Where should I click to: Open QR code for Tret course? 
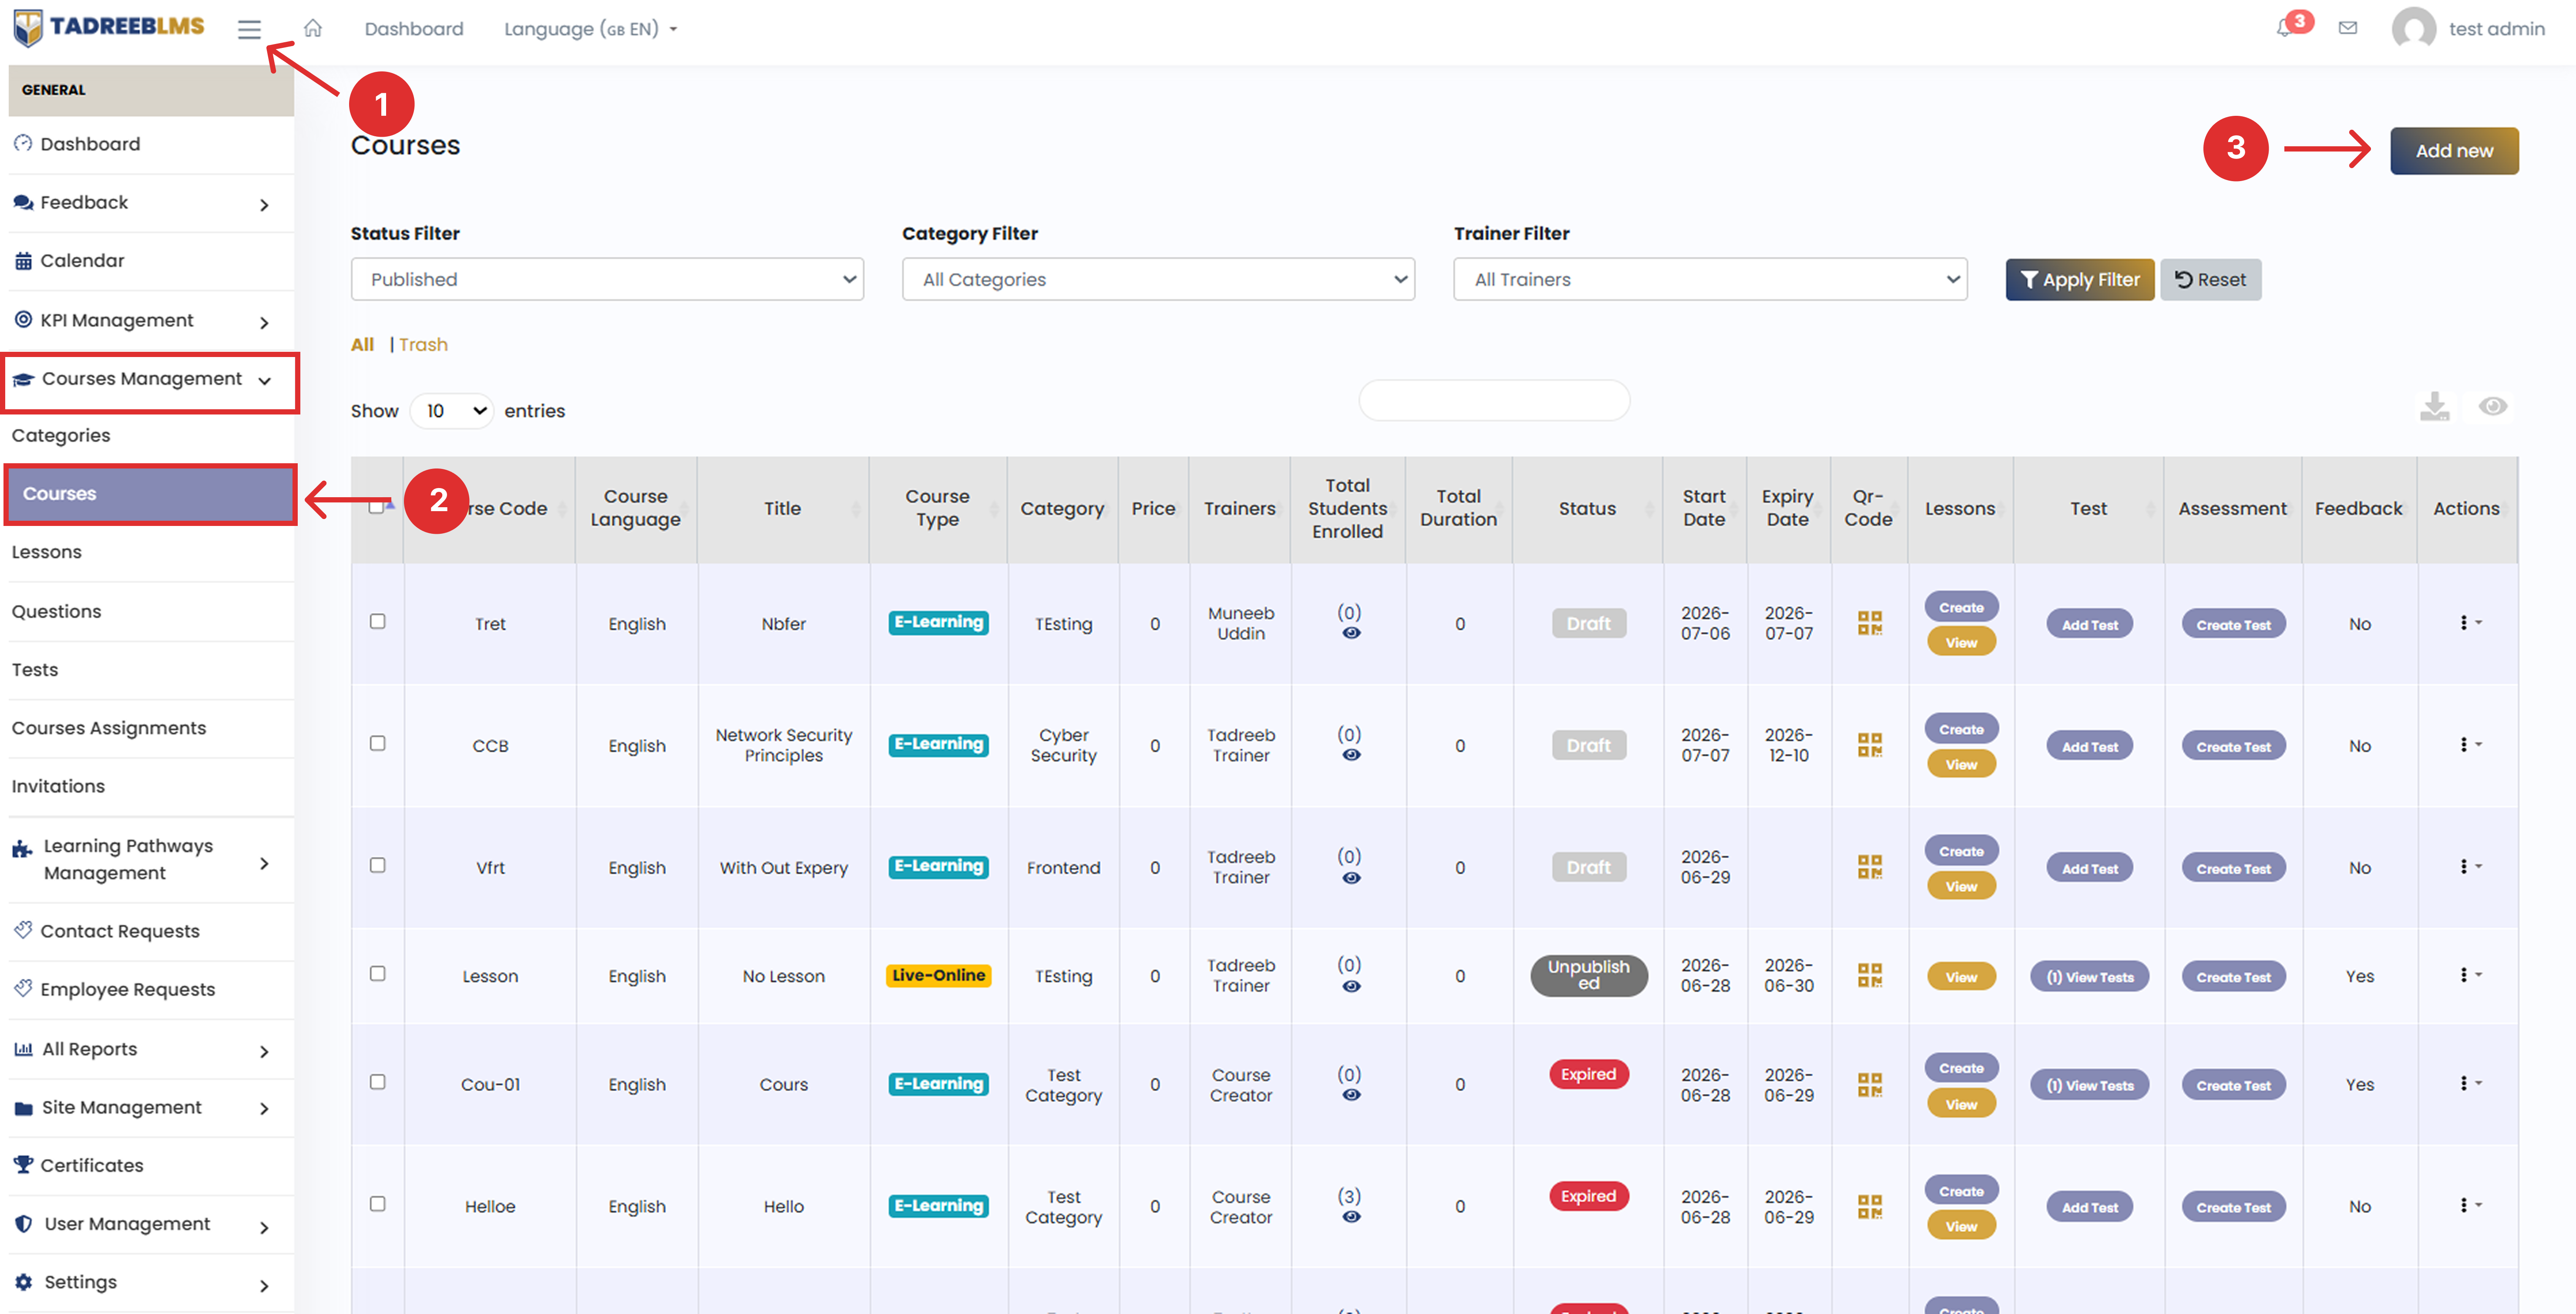pyautogui.click(x=1869, y=623)
